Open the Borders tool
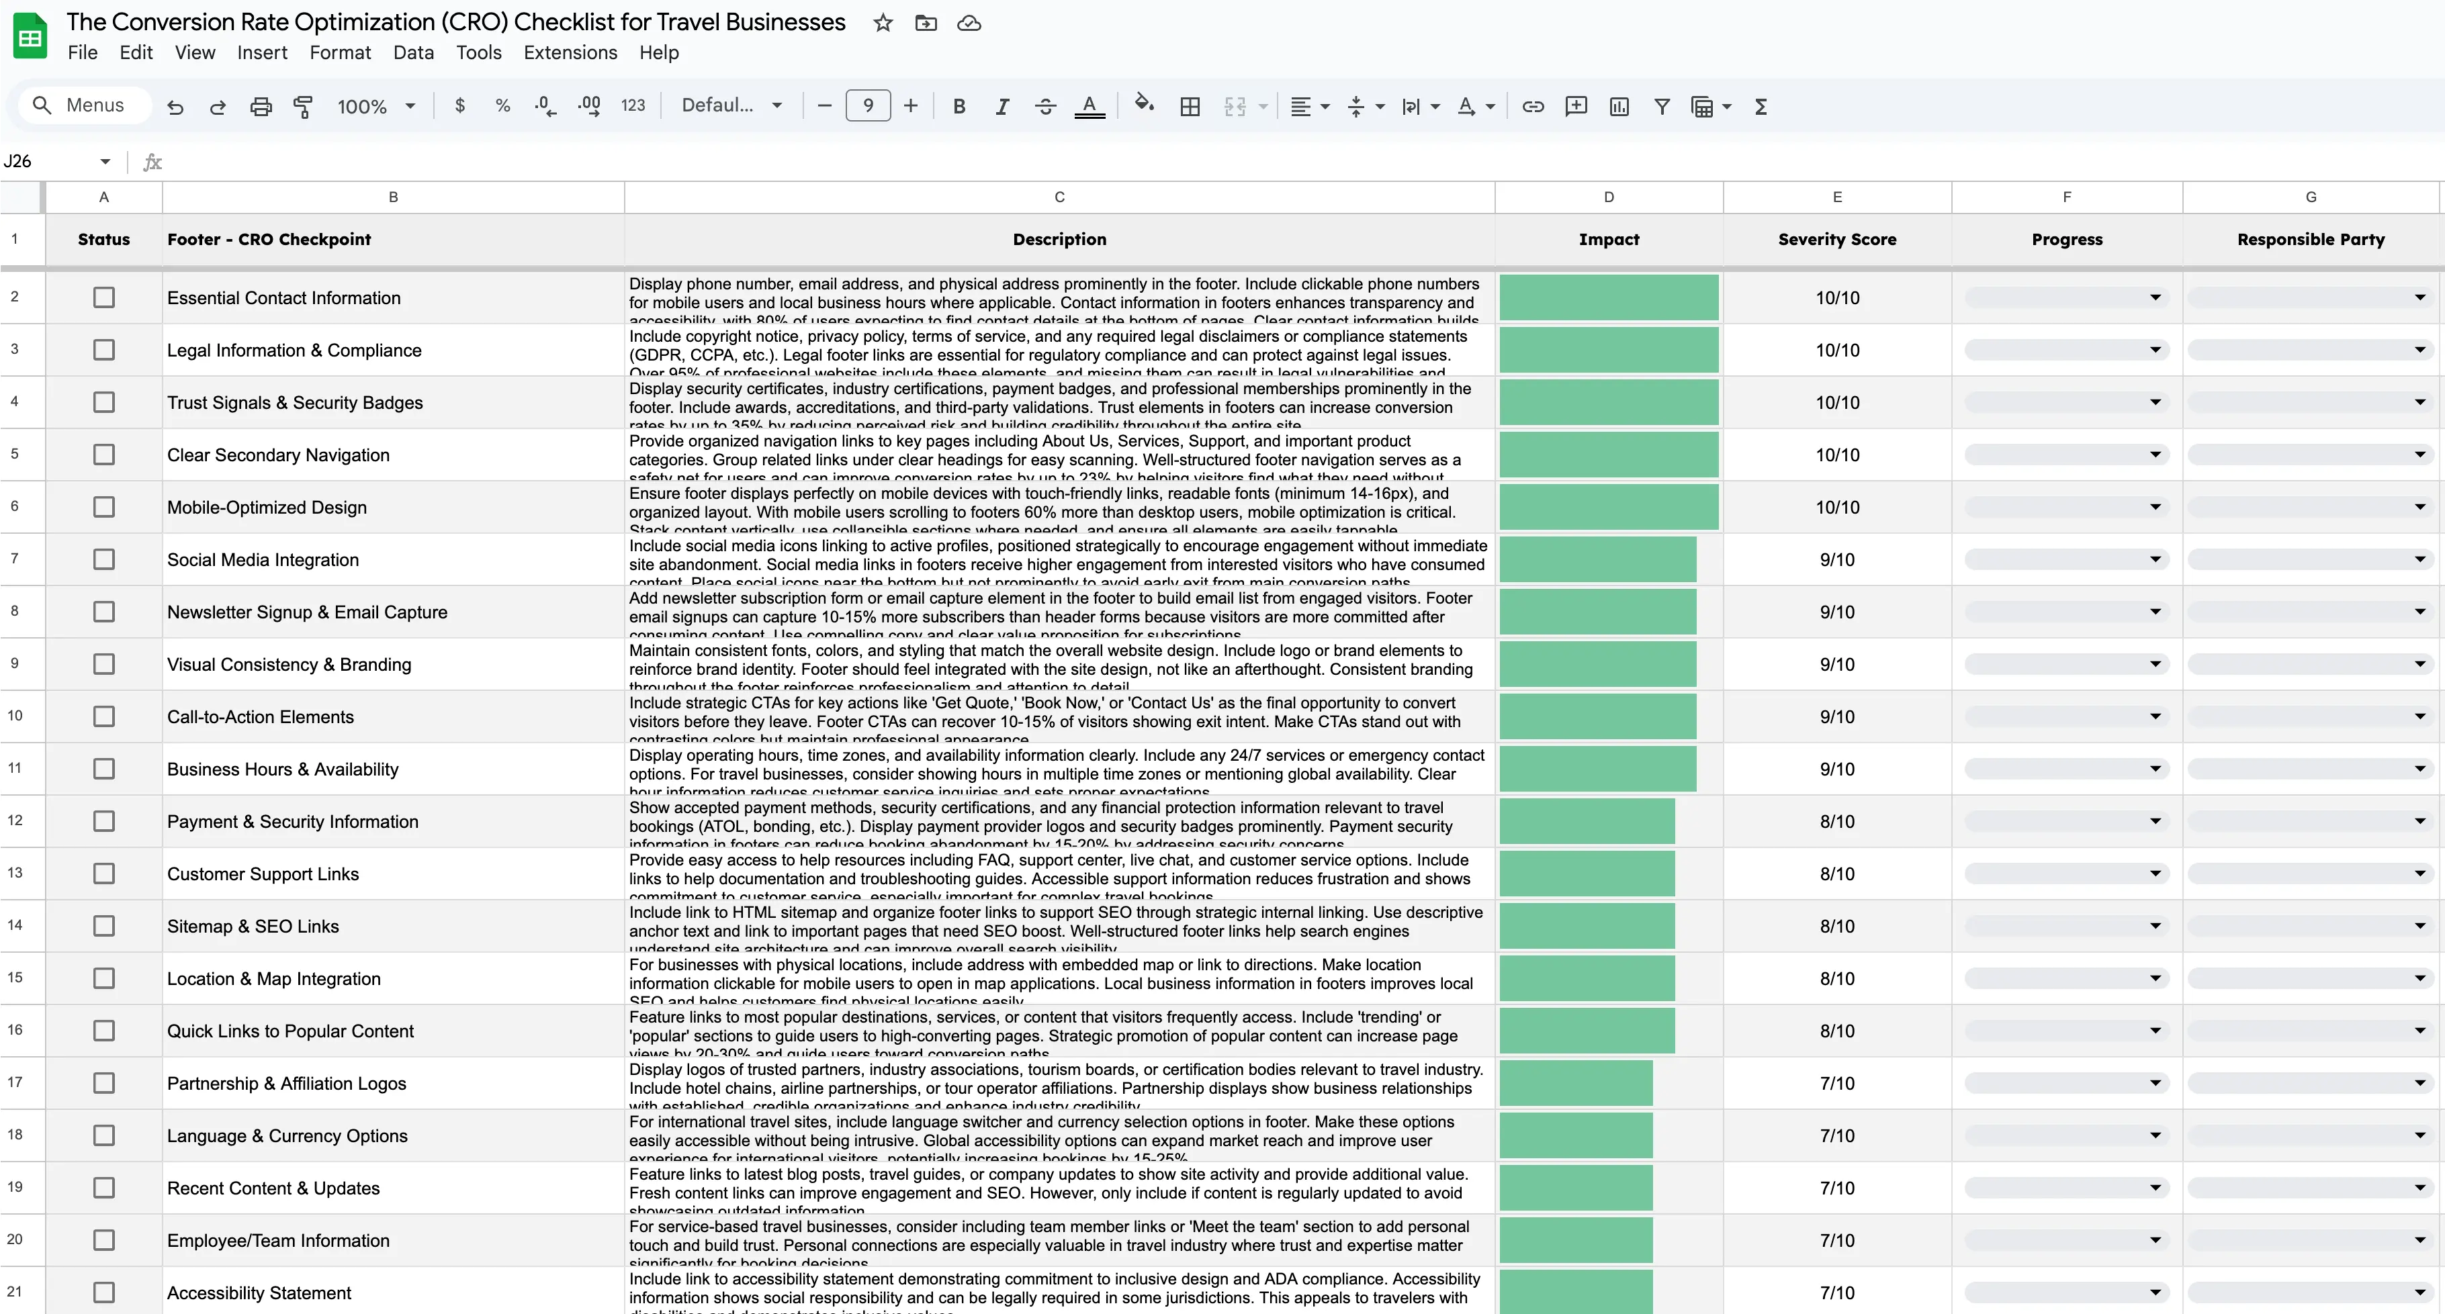Image resolution: width=2445 pixels, height=1314 pixels. pyautogui.click(x=1190, y=106)
